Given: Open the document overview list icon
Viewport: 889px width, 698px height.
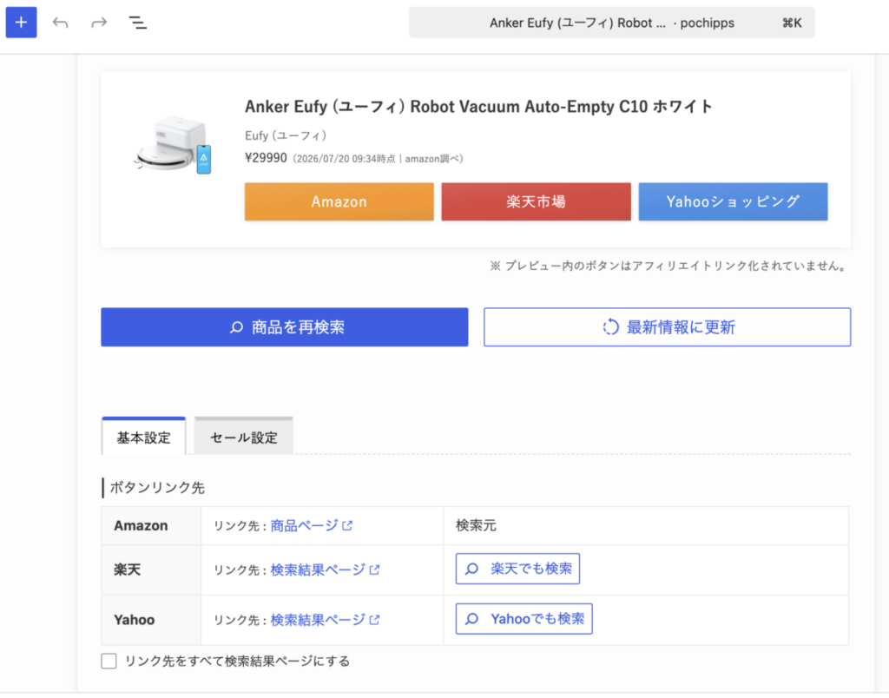Looking at the screenshot, I should click(137, 23).
